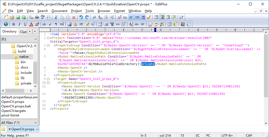This screenshot has height=138, width=269.
Task: Click the red X Delete icon
Action: click(74, 17)
